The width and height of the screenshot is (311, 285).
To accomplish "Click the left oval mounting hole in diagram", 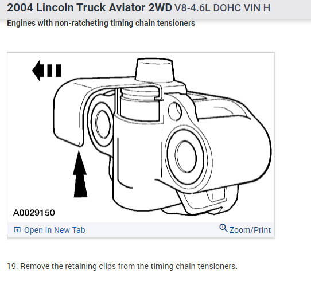I will [x=103, y=124].
